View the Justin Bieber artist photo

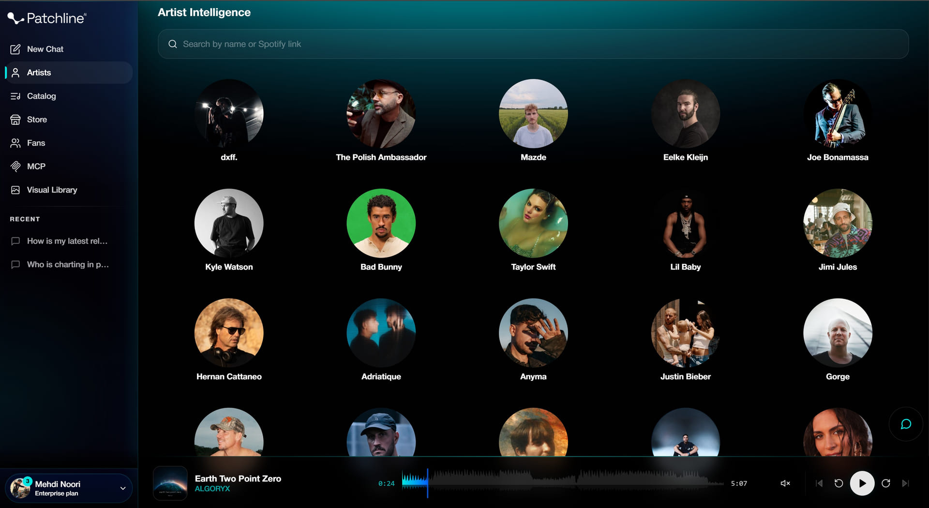point(686,333)
